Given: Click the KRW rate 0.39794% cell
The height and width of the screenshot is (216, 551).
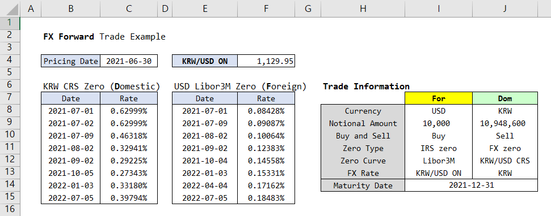Looking at the screenshot, I should click(x=129, y=198).
